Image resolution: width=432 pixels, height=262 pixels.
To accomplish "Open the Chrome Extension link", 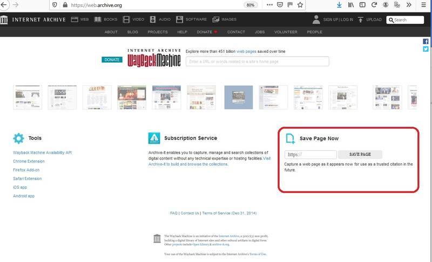I will click(29, 161).
